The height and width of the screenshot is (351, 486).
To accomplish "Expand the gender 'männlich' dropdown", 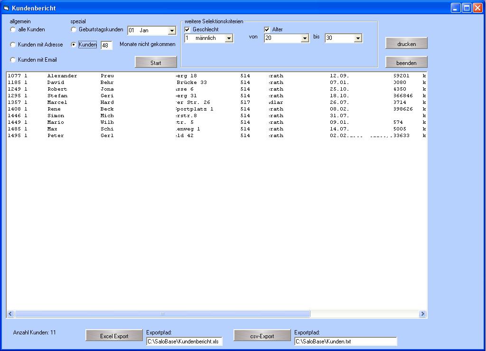I will click(x=229, y=38).
